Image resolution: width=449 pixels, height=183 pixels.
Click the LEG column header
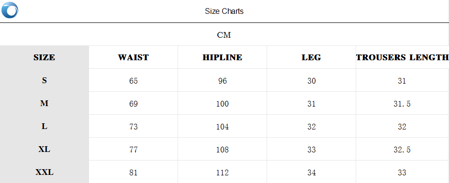pos(311,57)
